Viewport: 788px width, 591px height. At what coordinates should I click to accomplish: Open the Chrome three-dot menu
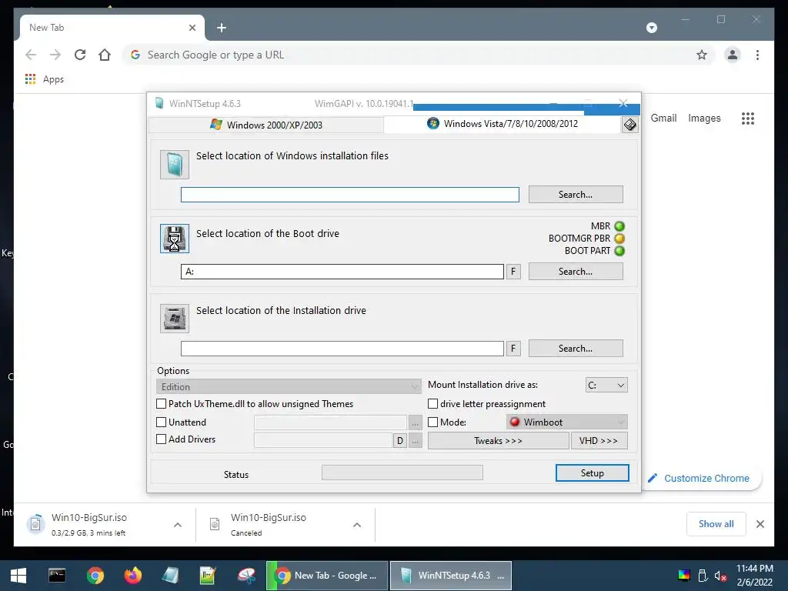coord(757,55)
